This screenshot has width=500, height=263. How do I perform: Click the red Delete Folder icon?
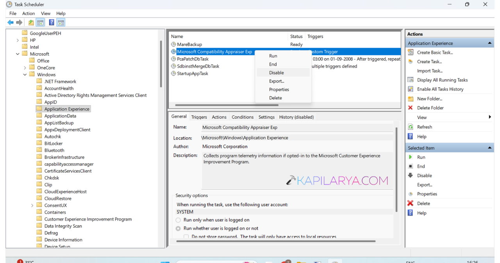pyautogui.click(x=411, y=108)
